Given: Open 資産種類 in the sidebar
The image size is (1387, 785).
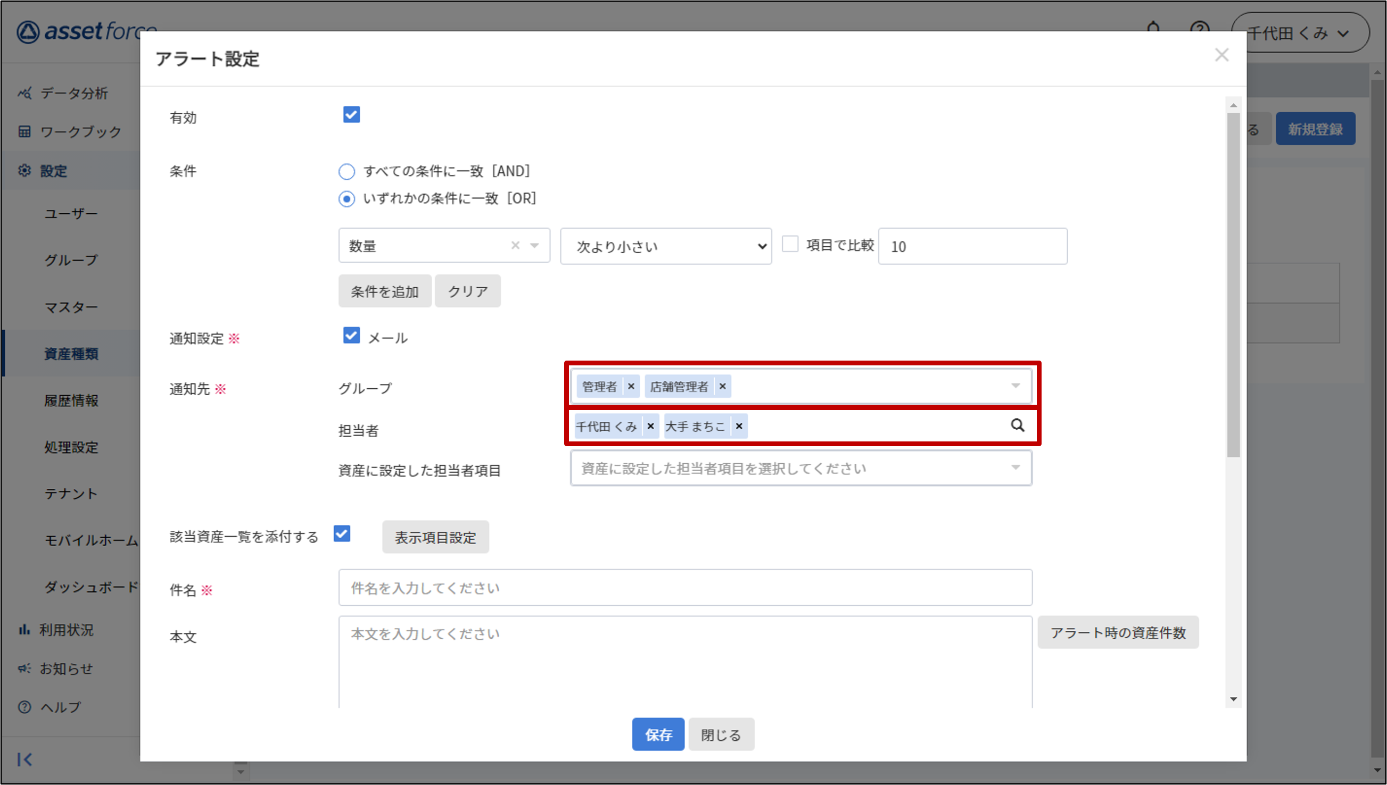Looking at the screenshot, I should [x=71, y=354].
